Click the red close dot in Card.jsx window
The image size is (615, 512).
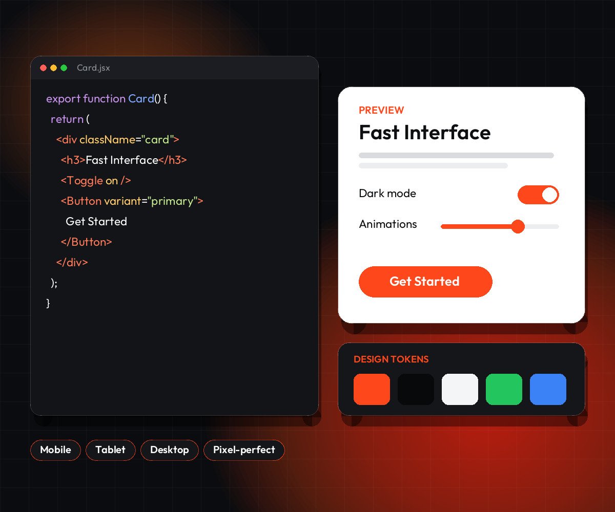43,68
